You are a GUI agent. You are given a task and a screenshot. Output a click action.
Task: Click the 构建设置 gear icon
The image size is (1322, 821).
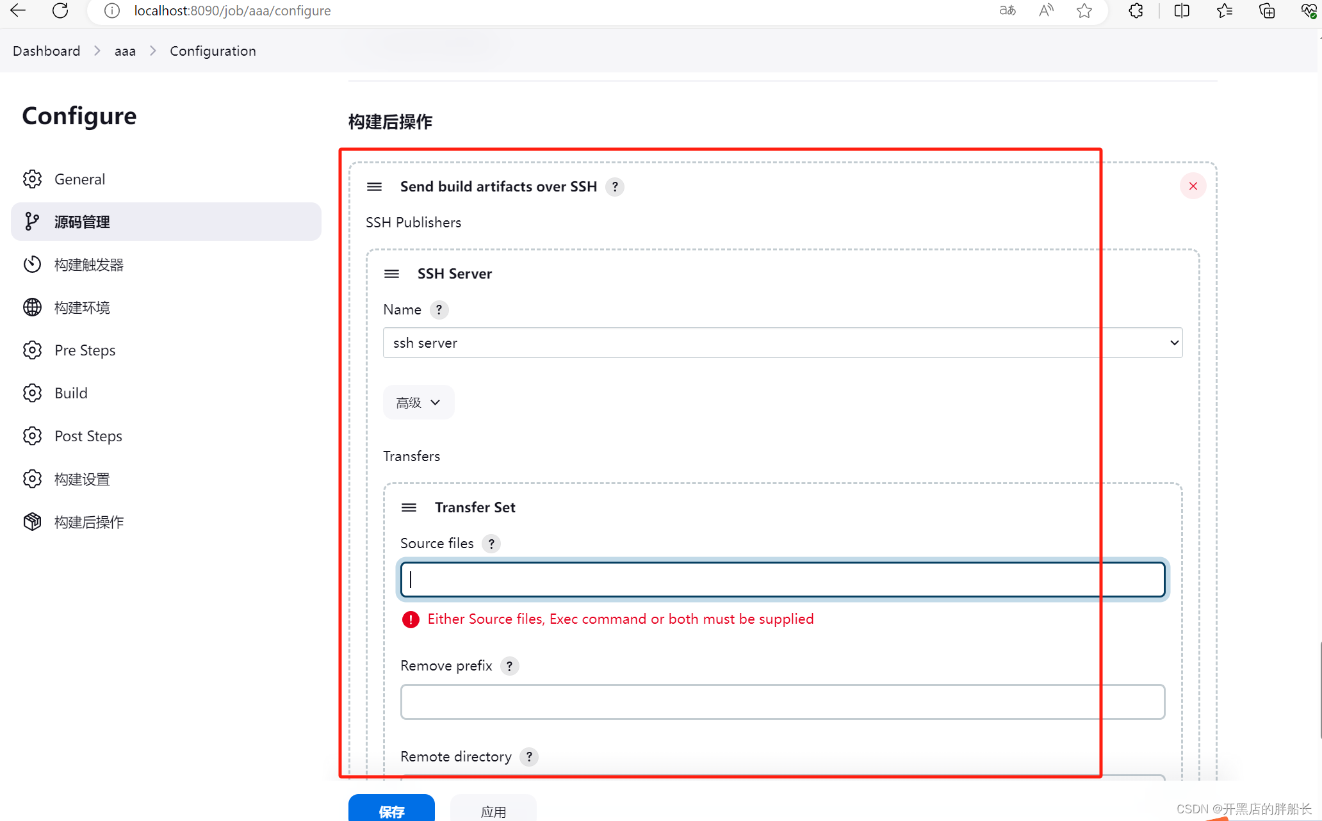pyautogui.click(x=32, y=479)
